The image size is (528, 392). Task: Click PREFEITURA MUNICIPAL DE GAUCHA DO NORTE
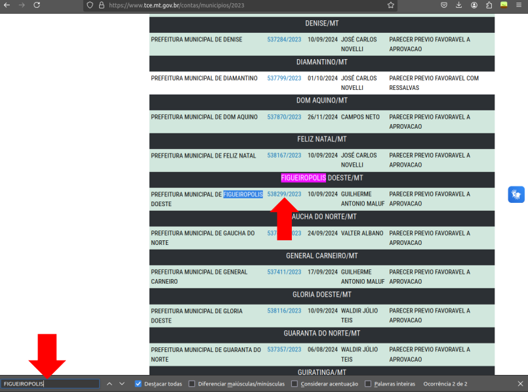click(x=203, y=238)
